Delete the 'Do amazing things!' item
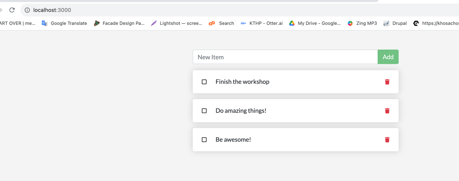The image size is (459, 181). click(387, 111)
